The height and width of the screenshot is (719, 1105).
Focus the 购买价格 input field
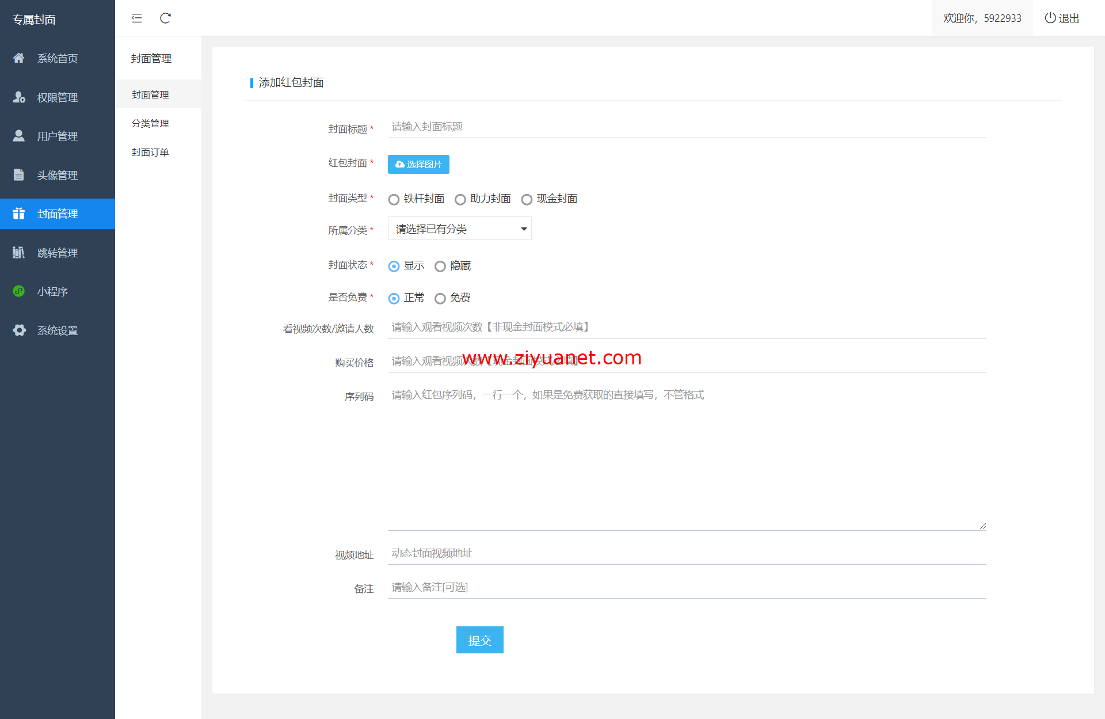687,361
